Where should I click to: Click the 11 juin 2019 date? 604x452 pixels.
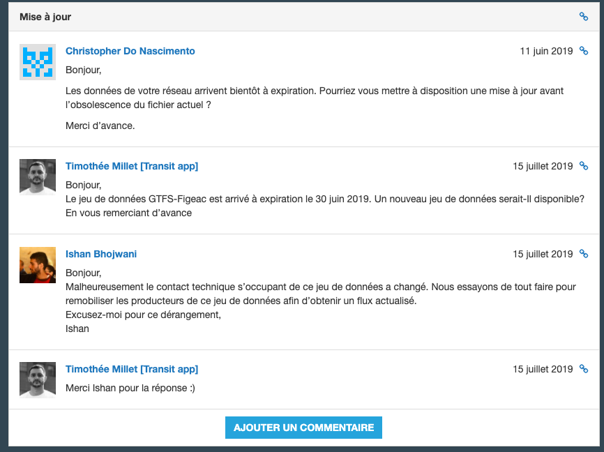[x=546, y=51]
